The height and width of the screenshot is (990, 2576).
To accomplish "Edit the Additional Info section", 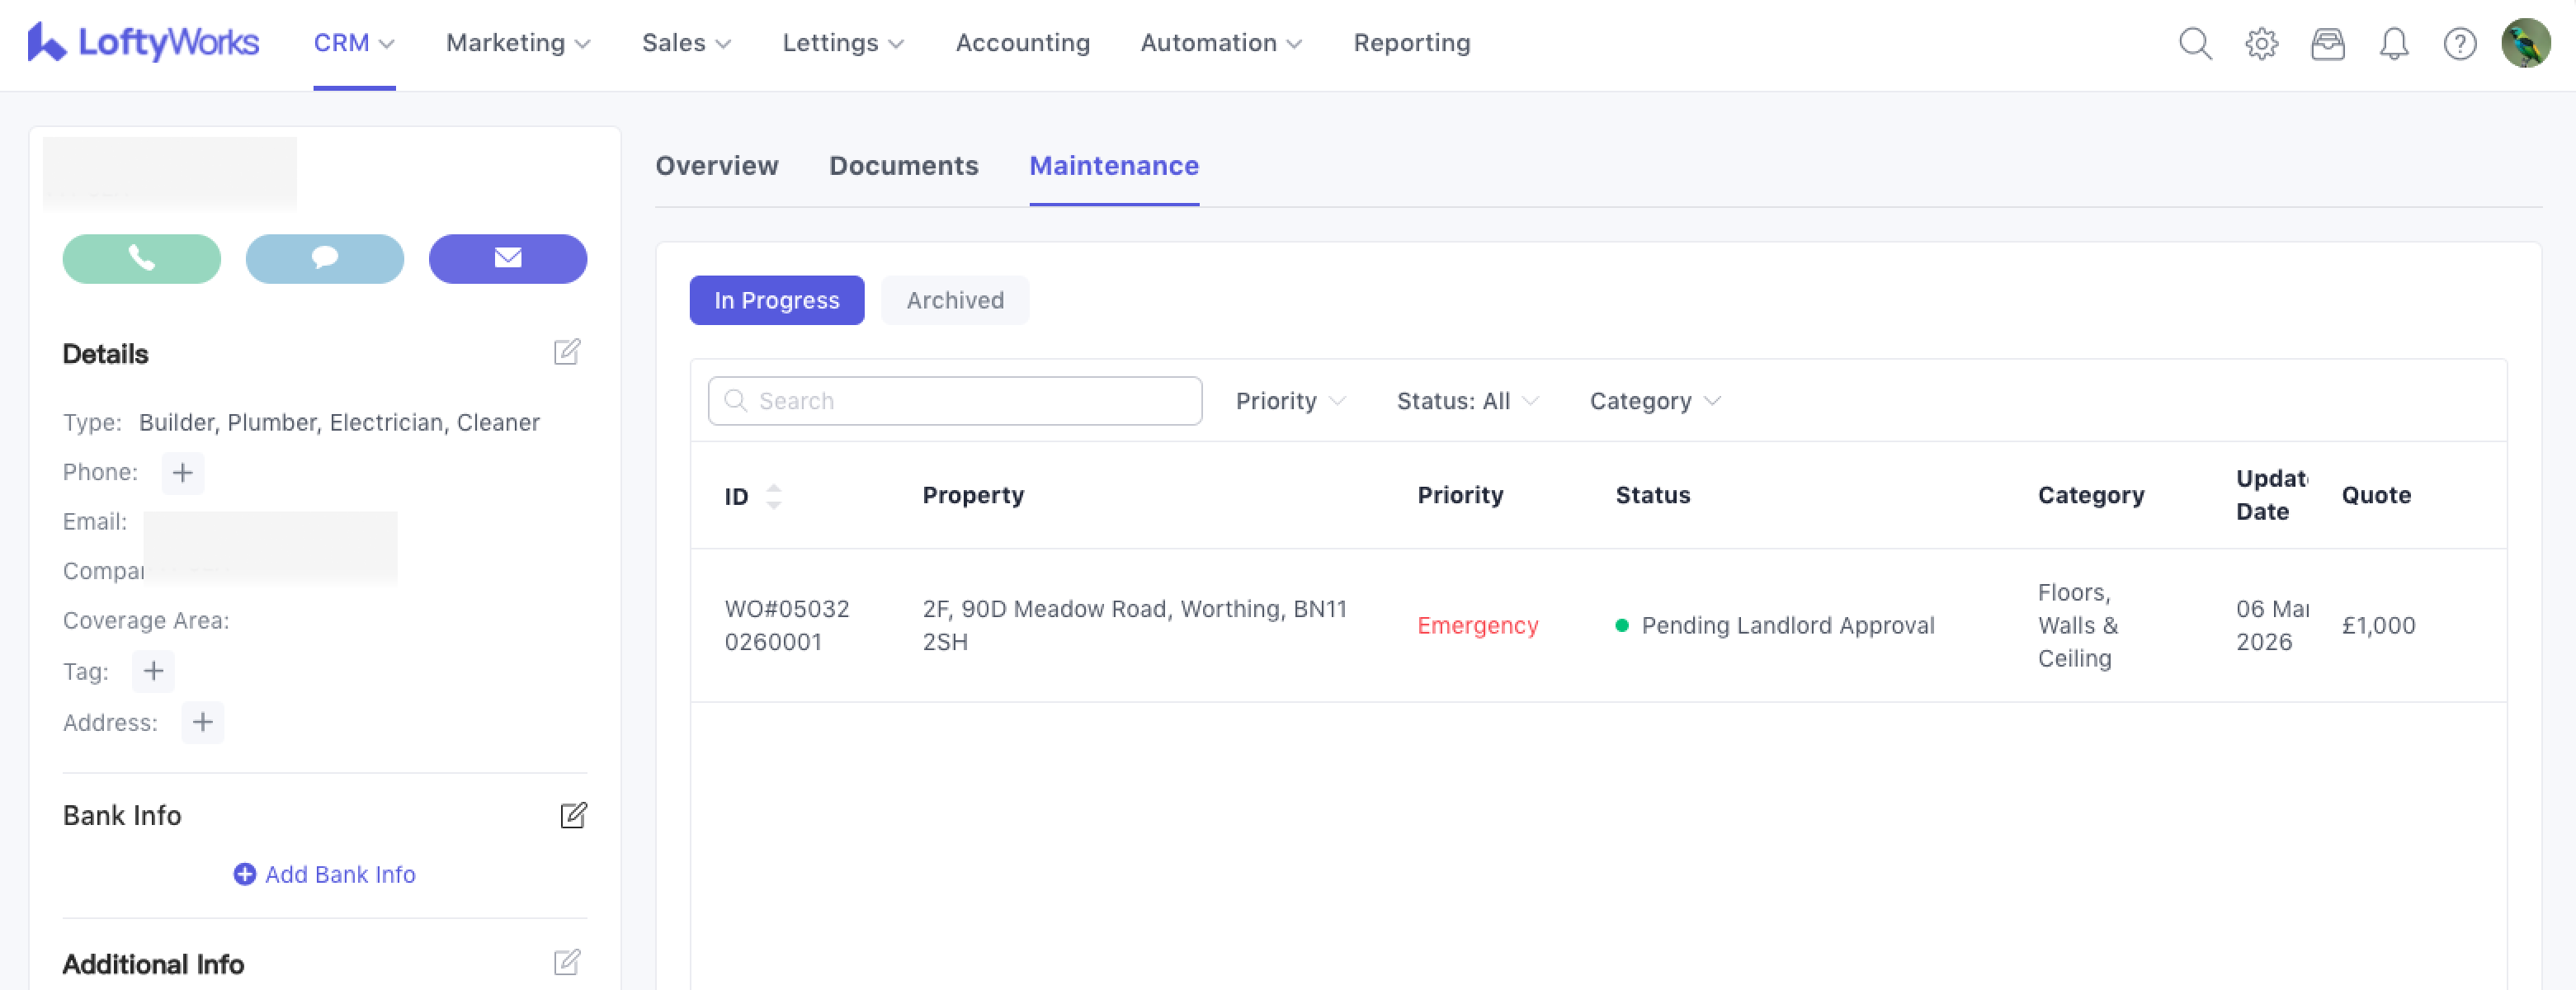I will (x=567, y=963).
